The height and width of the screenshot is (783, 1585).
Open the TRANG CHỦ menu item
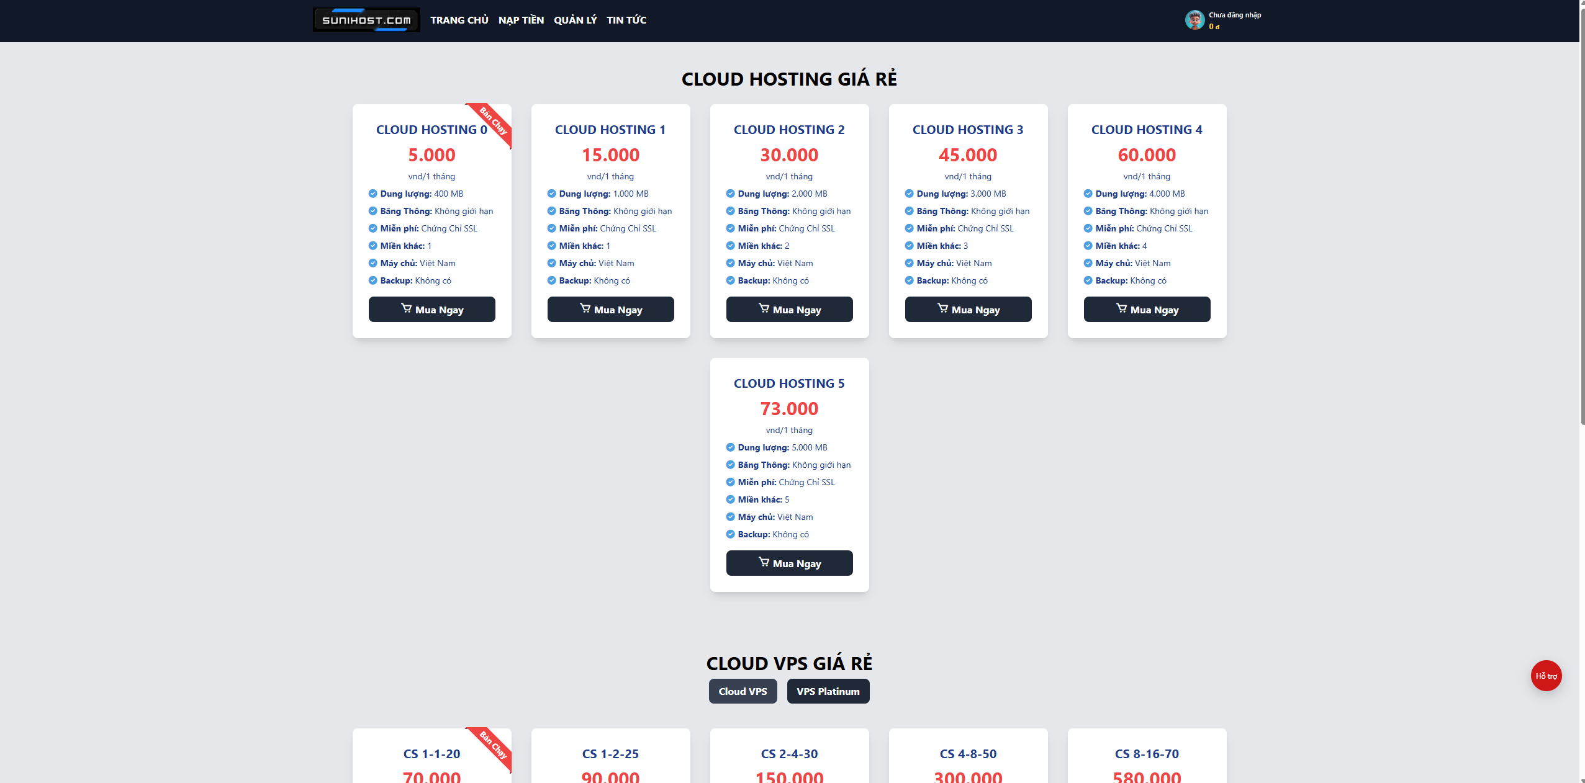pyautogui.click(x=459, y=20)
